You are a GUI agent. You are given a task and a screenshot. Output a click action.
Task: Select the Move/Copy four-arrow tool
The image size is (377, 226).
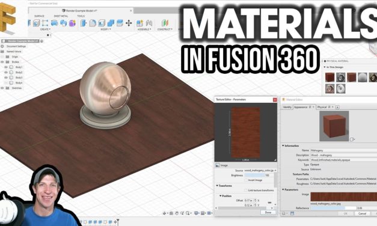coord(129,23)
